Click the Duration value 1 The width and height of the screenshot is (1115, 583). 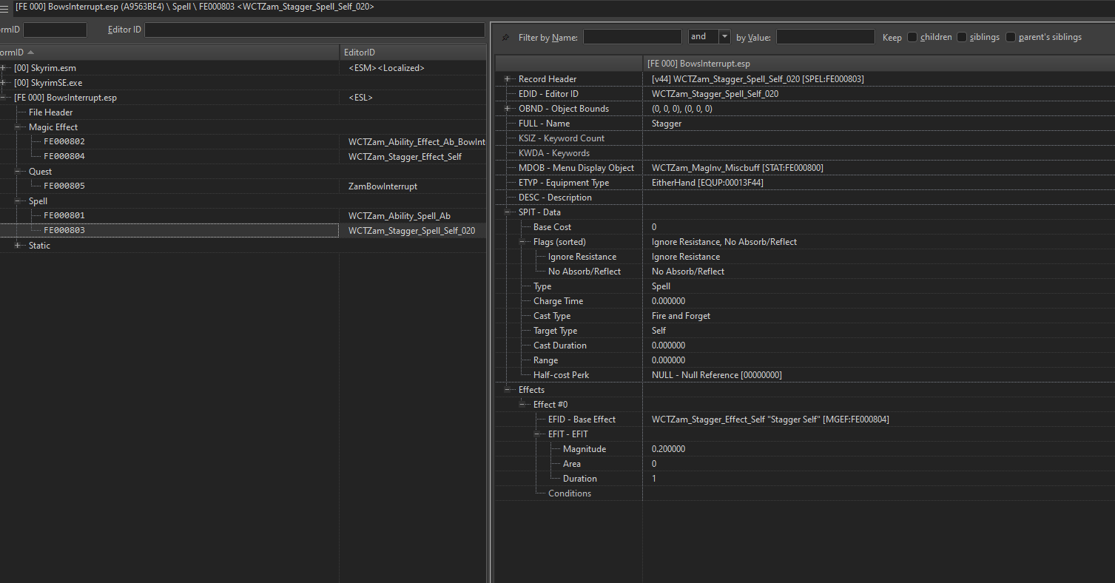(654, 479)
